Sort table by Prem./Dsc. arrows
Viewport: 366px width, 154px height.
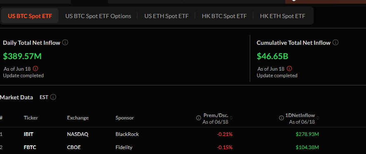pos(231,118)
